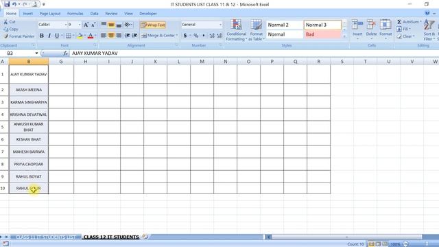Decrease indent icon
Screen dimensions: 439x247
point(127,35)
